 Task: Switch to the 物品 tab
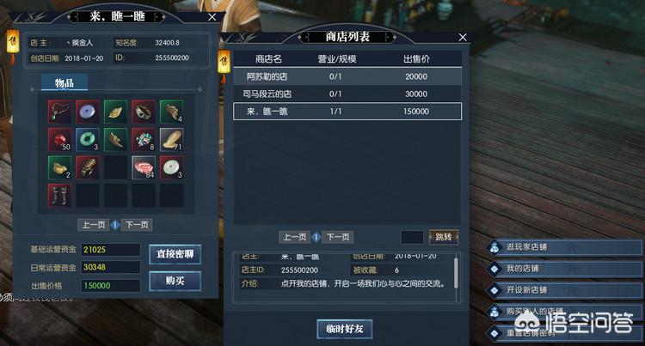point(64,82)
